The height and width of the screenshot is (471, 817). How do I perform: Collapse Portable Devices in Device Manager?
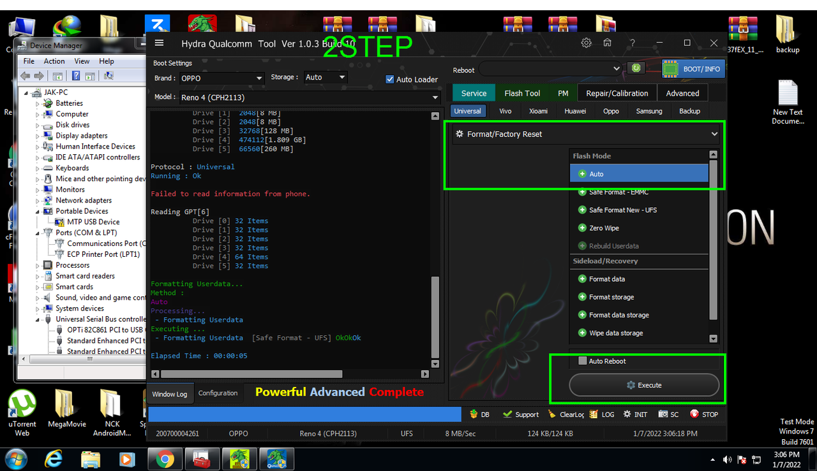click(38, 212)
